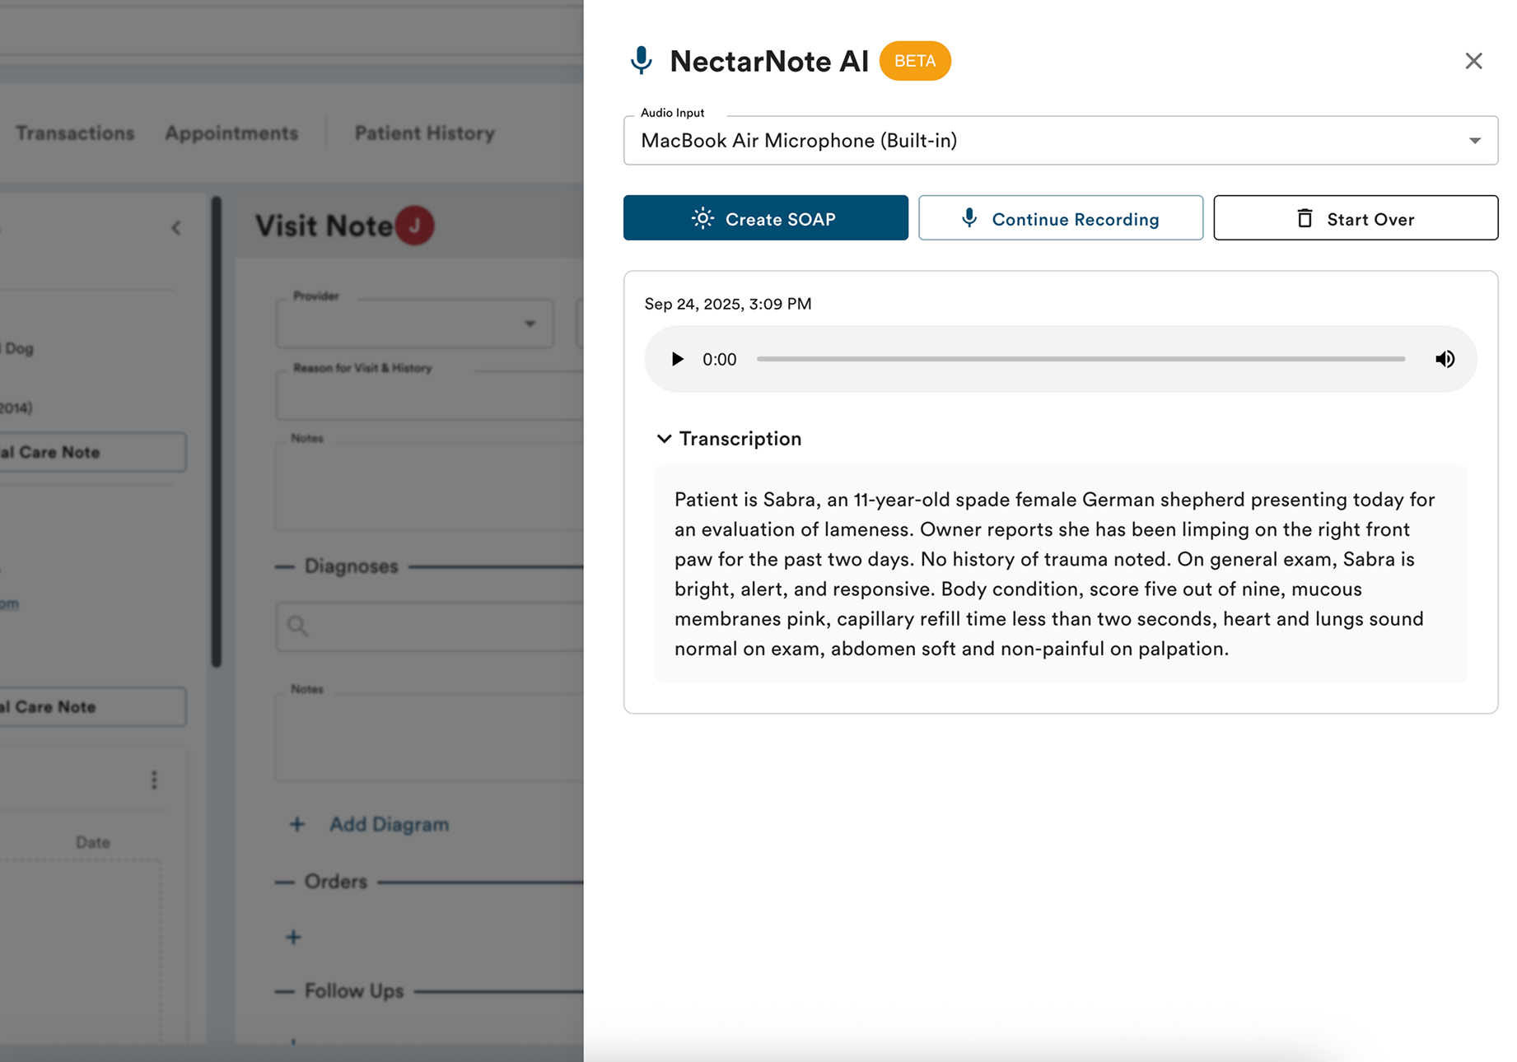Collapse the Orders section
The width and height of the screenshot is (1517, 1062).
click(x=284, y=882)
